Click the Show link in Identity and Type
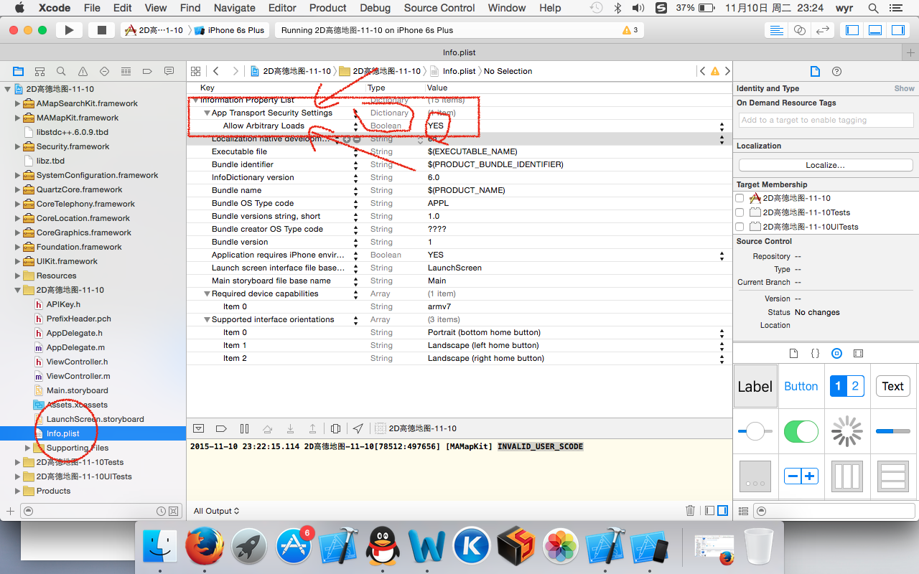The height and width of the screenshot is (574, 919). point(904,88)
